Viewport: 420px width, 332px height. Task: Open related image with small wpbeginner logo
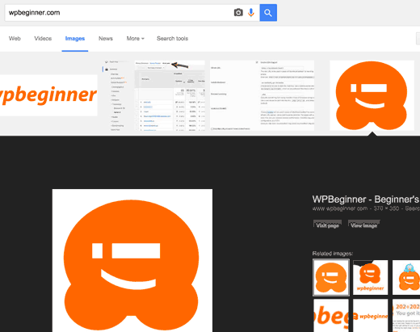[371, 316]
